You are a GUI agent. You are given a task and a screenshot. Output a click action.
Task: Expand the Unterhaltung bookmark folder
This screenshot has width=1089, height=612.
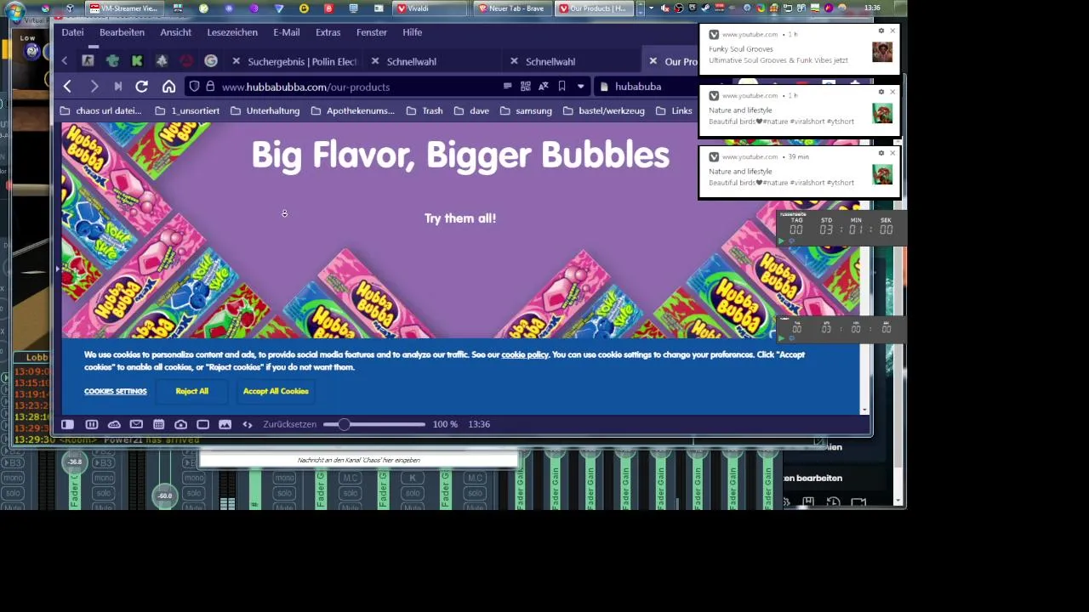click(x=265, y=110)
